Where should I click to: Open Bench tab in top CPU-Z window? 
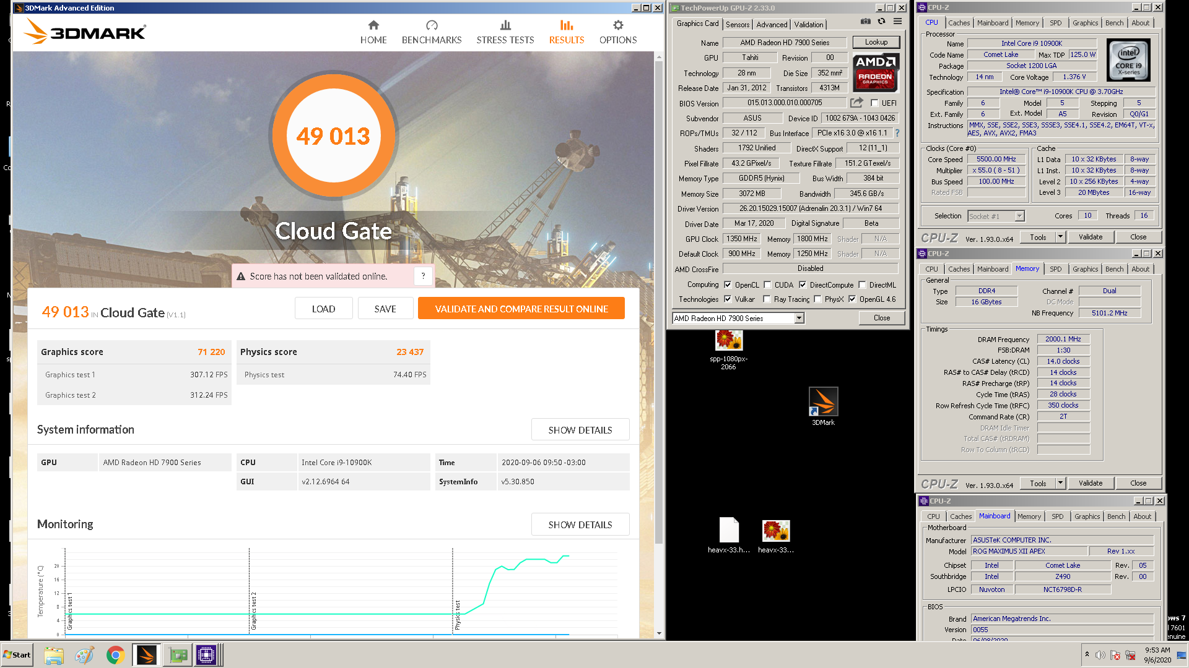[x=1114, y=23]
